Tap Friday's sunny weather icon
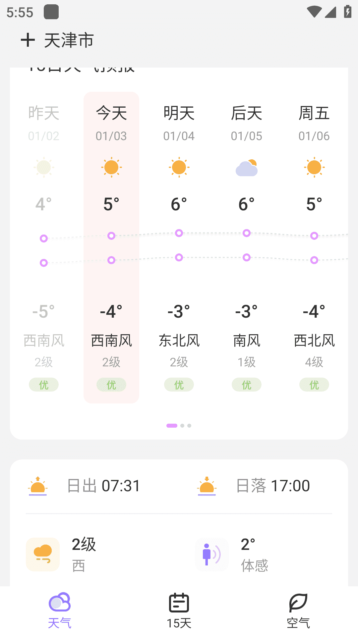358x636 pixels. click(x=314, y=167)
